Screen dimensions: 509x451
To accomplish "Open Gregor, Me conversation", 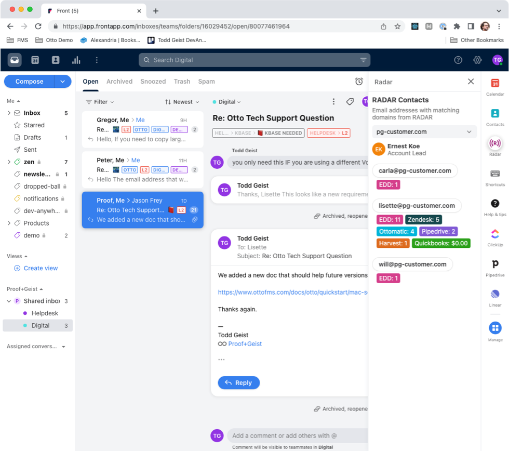I will 142,129.
